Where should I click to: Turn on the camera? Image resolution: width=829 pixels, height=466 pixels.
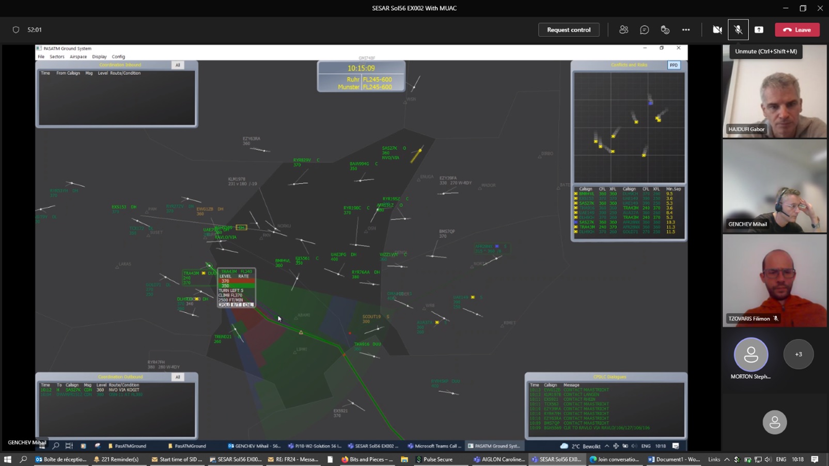pyautogui.click(x=717, y=30)
